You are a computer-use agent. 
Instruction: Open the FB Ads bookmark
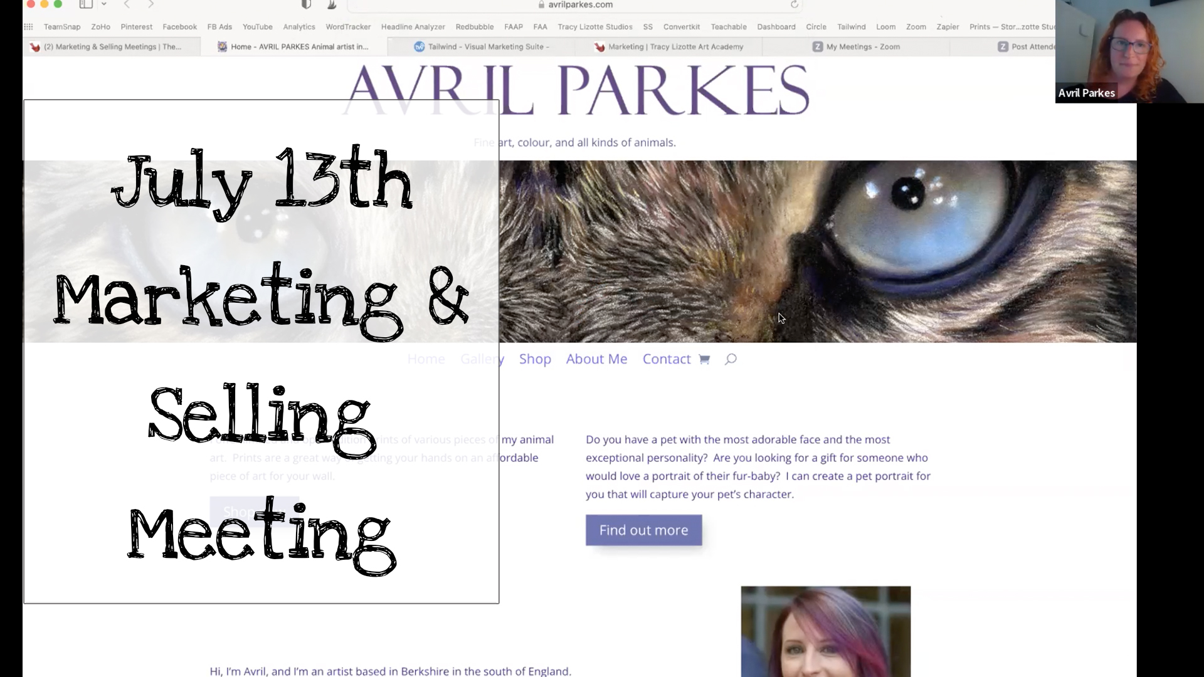click(x=219, y=27)
